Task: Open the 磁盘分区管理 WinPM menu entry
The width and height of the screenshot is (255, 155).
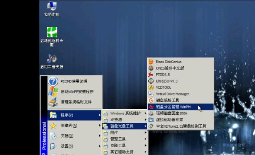Action: 180,107
